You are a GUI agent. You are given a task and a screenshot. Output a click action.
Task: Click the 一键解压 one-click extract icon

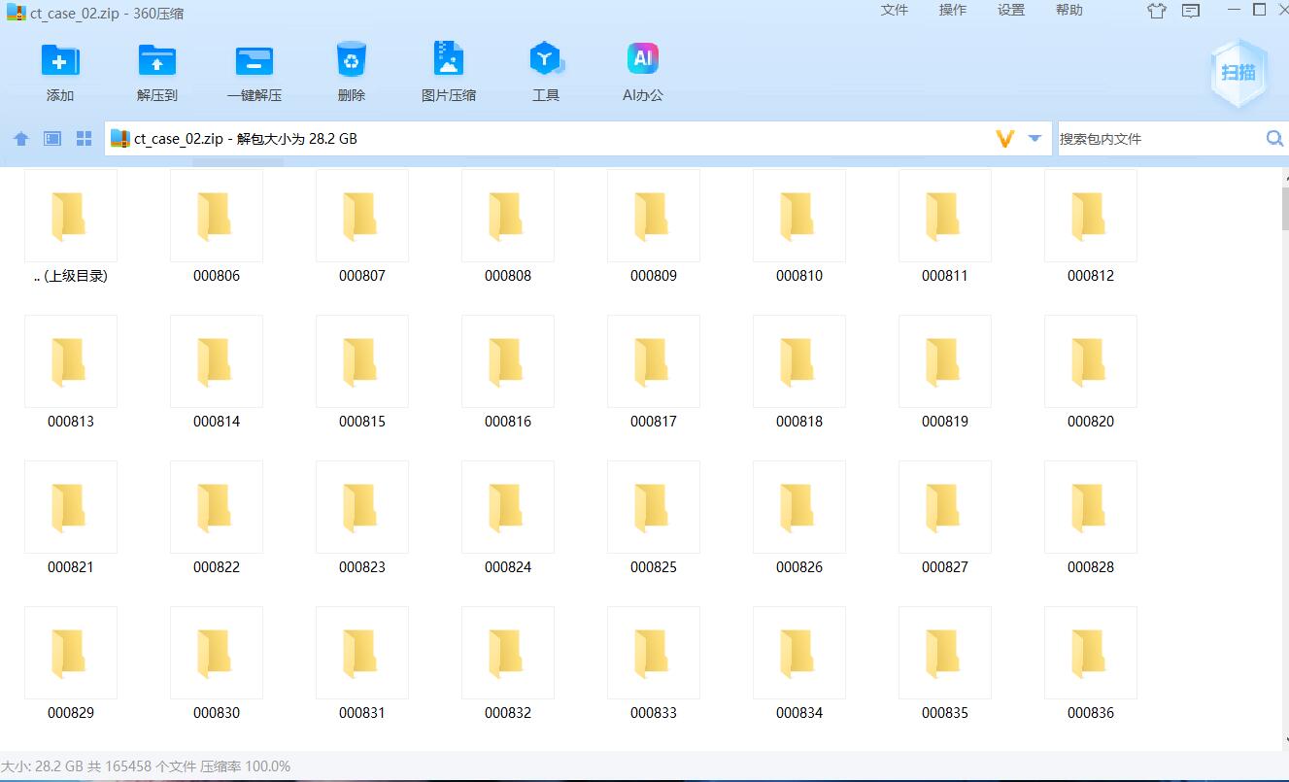254,61
